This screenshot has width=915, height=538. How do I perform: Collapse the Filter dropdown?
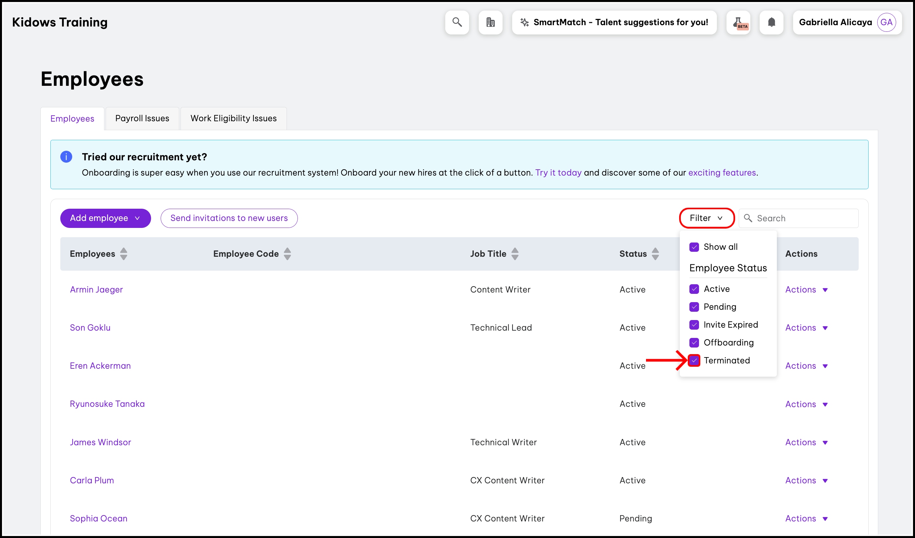[x=706, y=218]
